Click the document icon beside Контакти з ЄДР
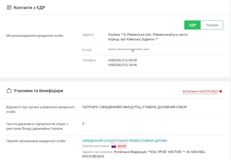Screen dimensions: 231x160 [9, 8]
